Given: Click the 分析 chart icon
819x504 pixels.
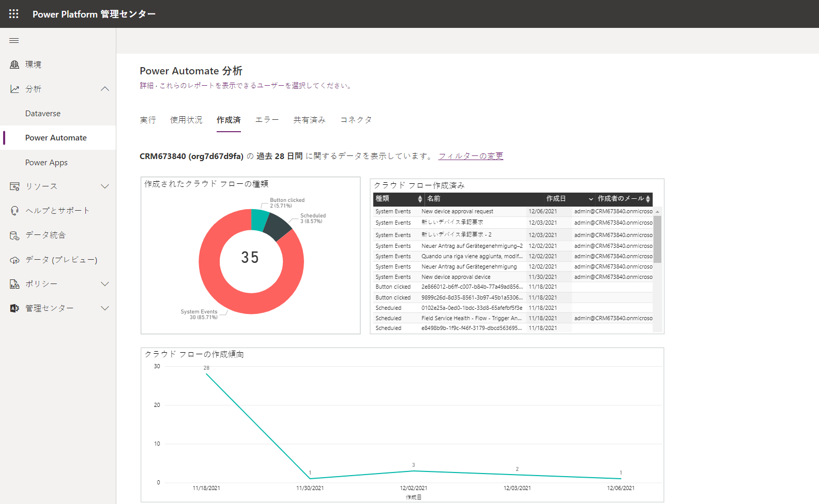Looking at the screenshot, I should [14, 89].
